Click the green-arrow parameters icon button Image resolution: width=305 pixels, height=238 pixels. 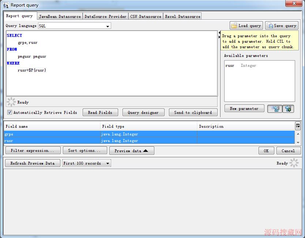point(289,109)
